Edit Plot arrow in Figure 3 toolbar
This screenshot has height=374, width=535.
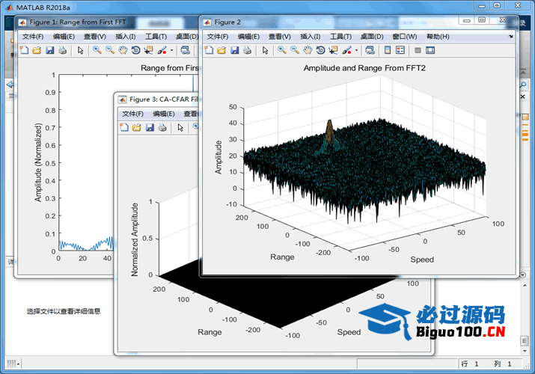180,127
